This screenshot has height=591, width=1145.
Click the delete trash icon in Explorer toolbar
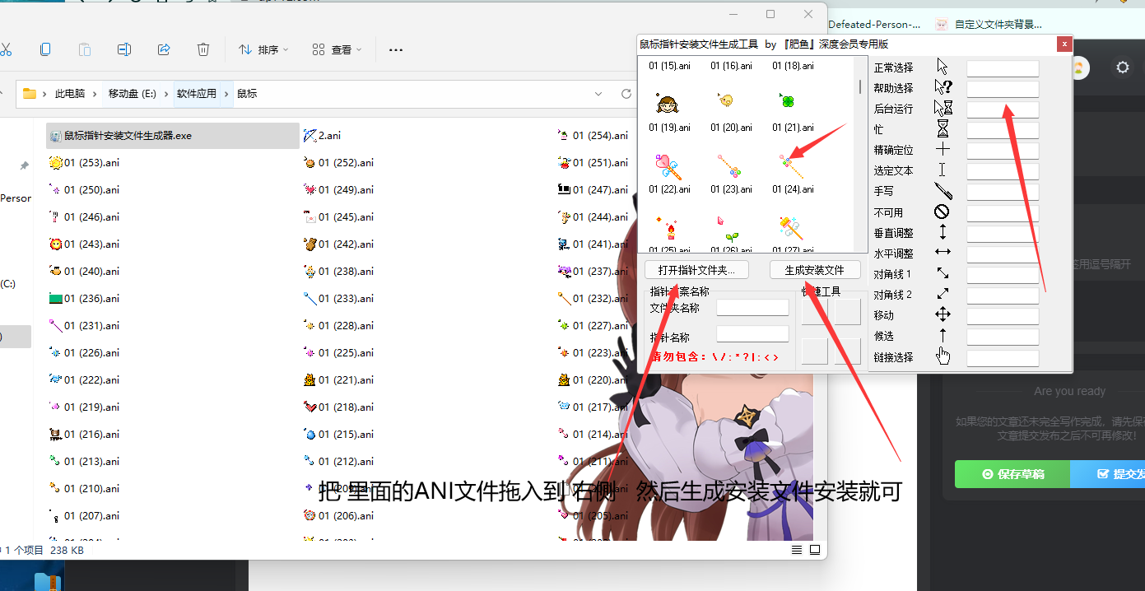[203, 49]
